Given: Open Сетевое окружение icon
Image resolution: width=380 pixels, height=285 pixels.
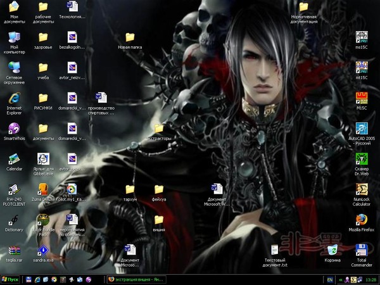Looking at the screenshot, I should (14, 73).
